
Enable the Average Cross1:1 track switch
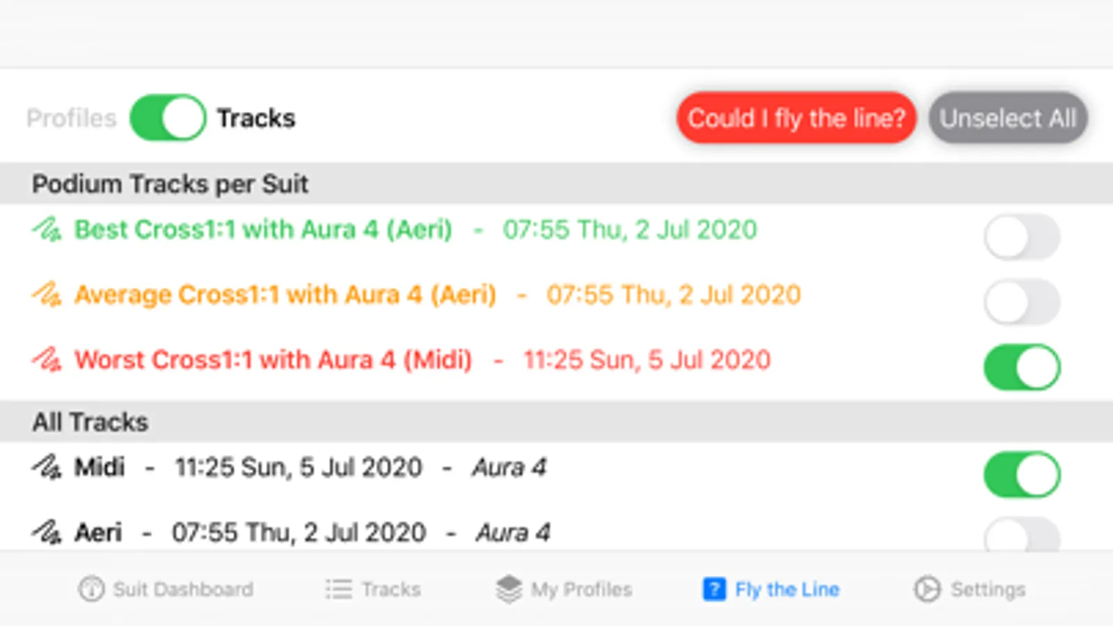(x=1022, y=302)
